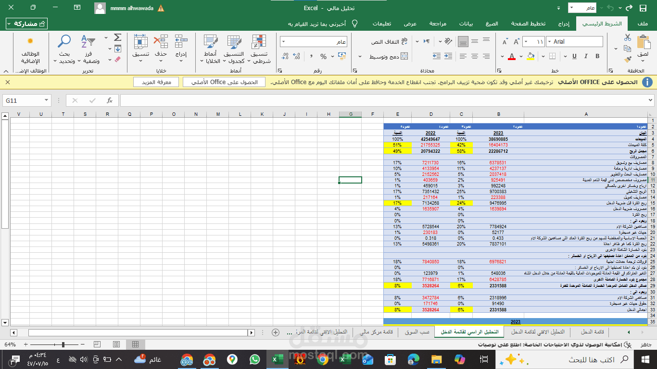Apply Percent style format
This screenshot has height=369, width=657.
click(323, 56)
